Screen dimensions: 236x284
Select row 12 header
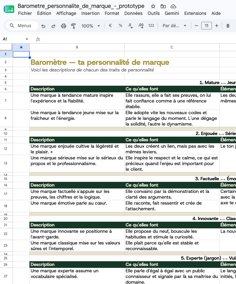click(6, 149)
